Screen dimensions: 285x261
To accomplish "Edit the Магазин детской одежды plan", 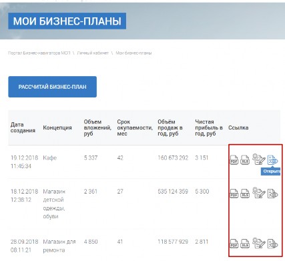I will (x=259, y=193).
